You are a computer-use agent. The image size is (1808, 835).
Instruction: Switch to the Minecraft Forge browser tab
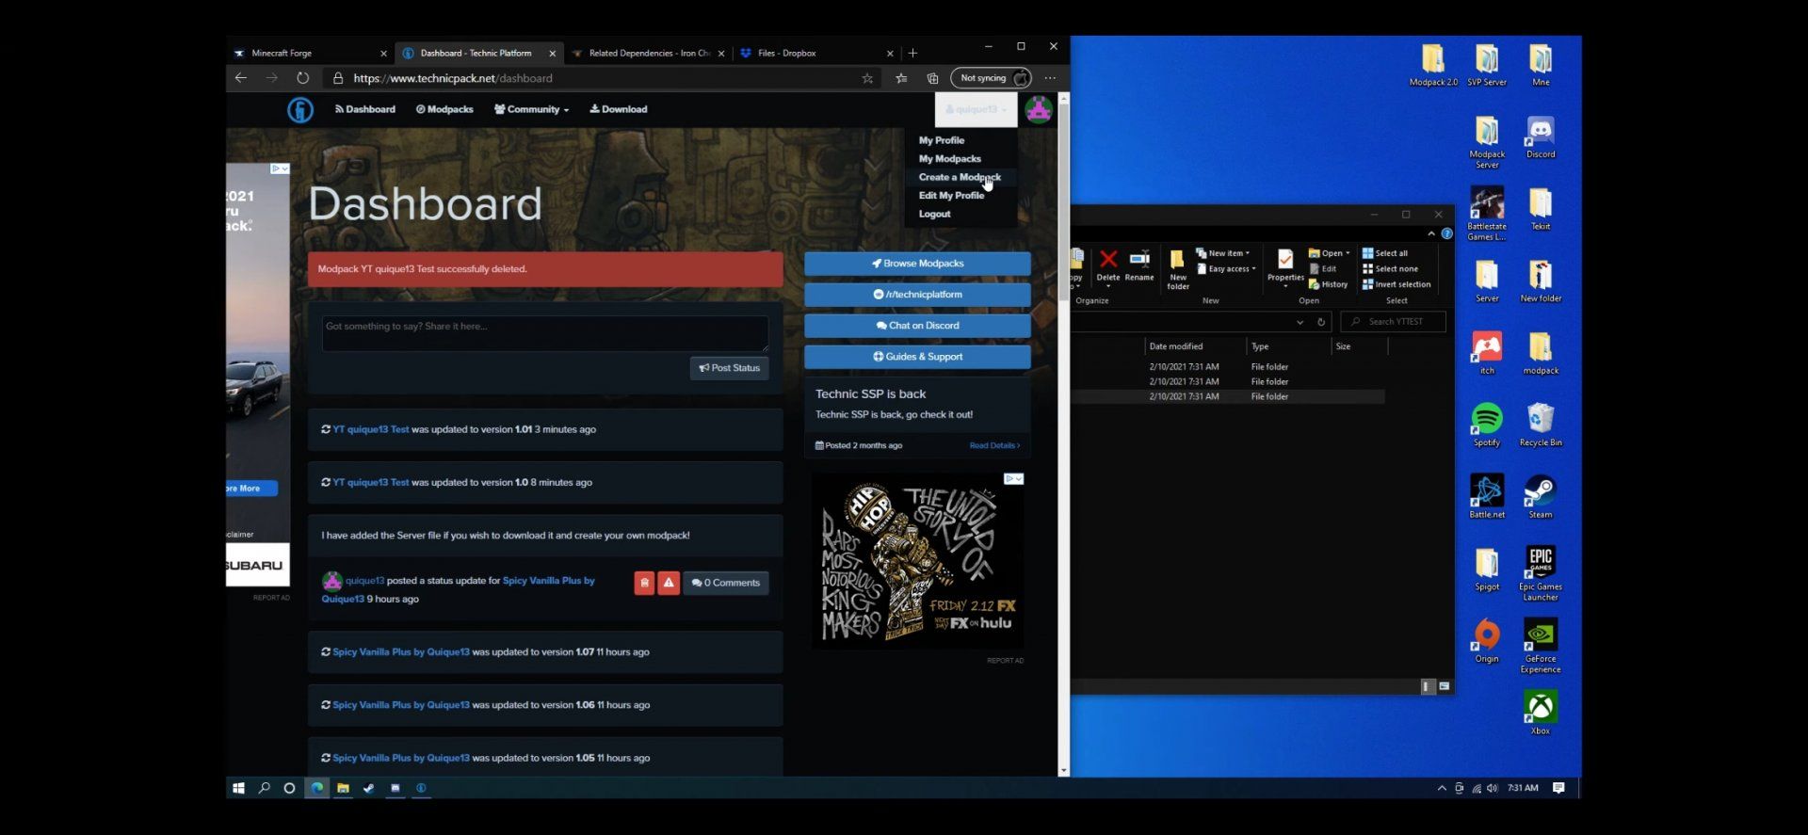(310, 53)
